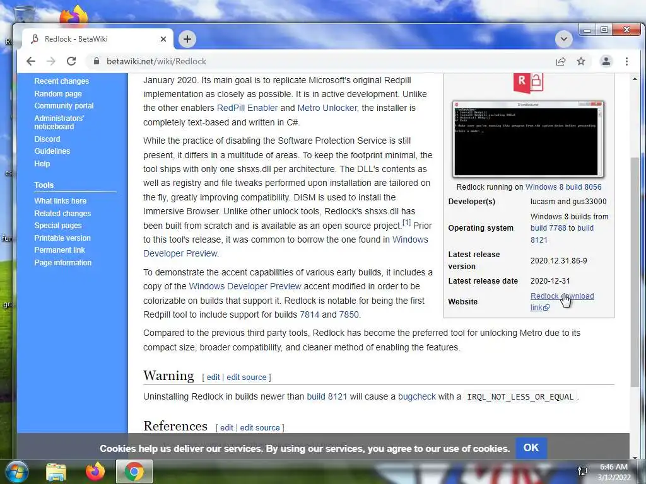The image size is (646, 484).
Task: Click the browser back arrow
Action: 31,61
